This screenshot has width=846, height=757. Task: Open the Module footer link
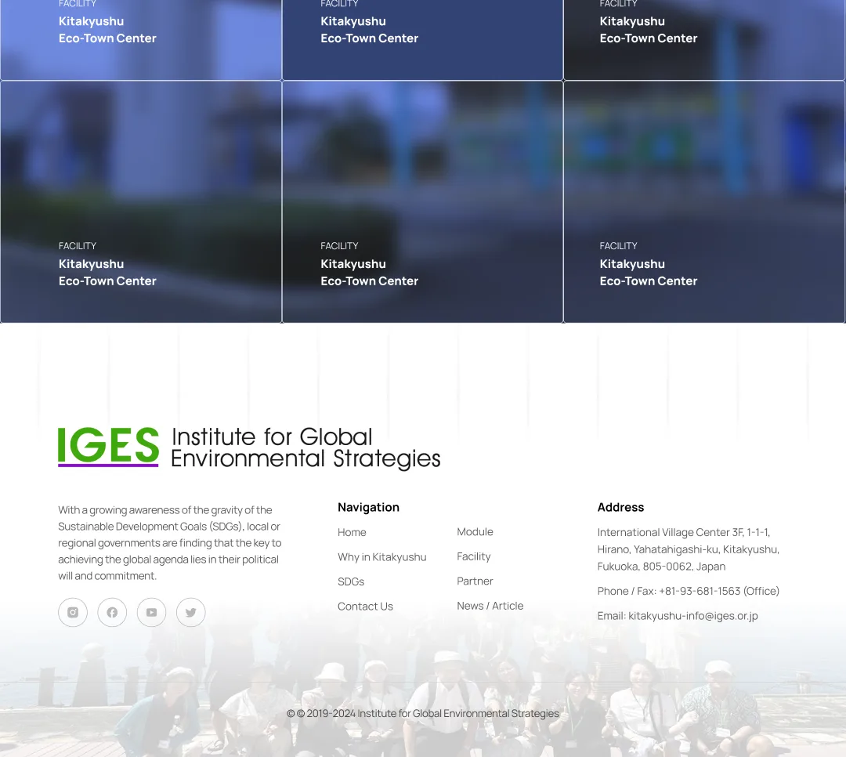tap(475, 532)
